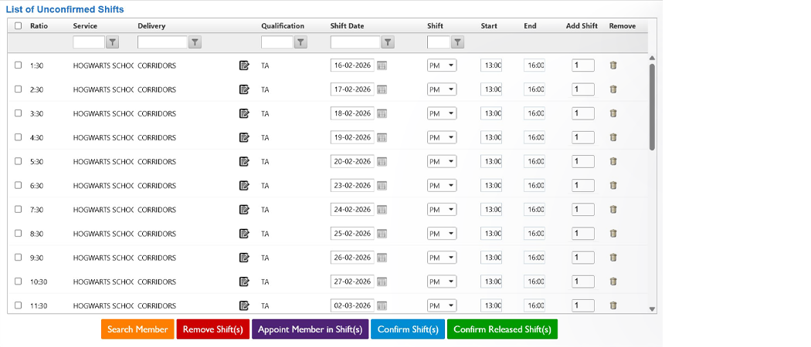Image resolution: width=811 pixels, height=347 pixels.
Task: Open edit icon for ratio 10:30 row
Action: pos(244,281)
